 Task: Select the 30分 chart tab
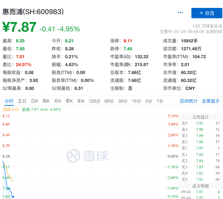pos(123,101)
